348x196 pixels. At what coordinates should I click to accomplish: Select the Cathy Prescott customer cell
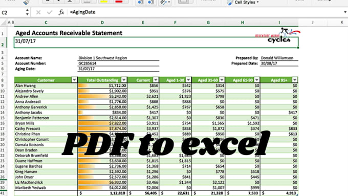click(46, 128)
